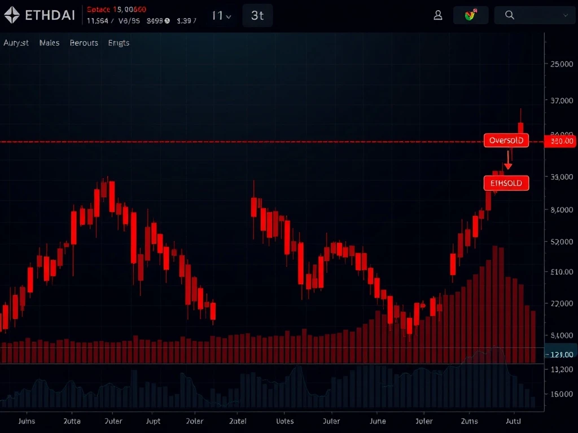Open the Auryst tab
This screenshot has height=433, width=578.
pos(16,43)
